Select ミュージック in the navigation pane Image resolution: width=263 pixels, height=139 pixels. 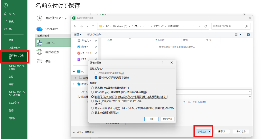84,53
